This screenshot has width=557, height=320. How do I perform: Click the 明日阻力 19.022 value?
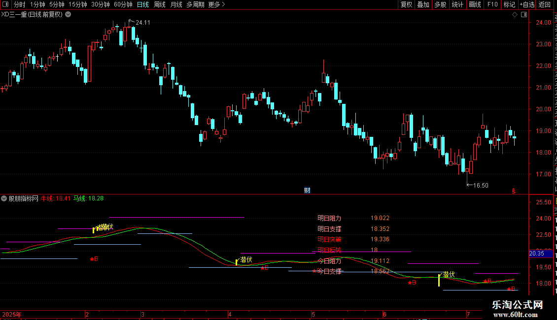pos(380,218)
